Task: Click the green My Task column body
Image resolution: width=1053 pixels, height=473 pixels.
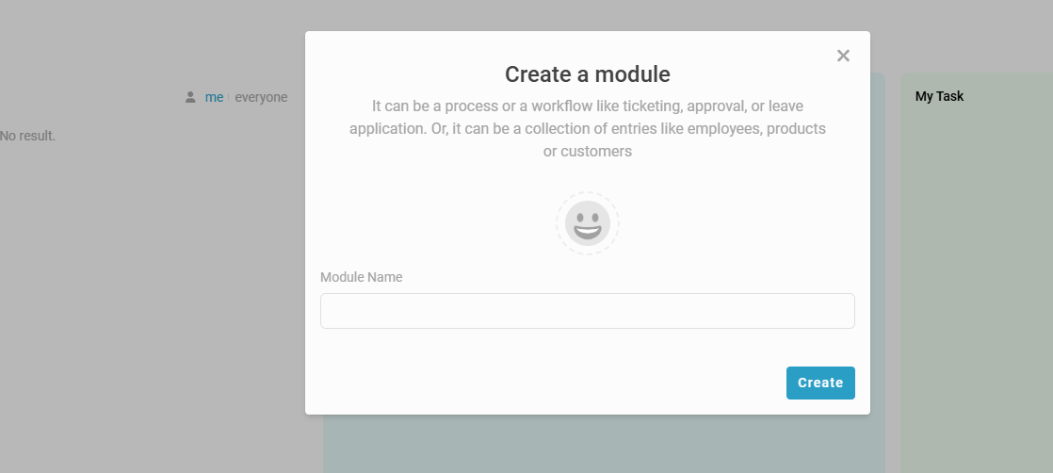Action: (976, 283)
